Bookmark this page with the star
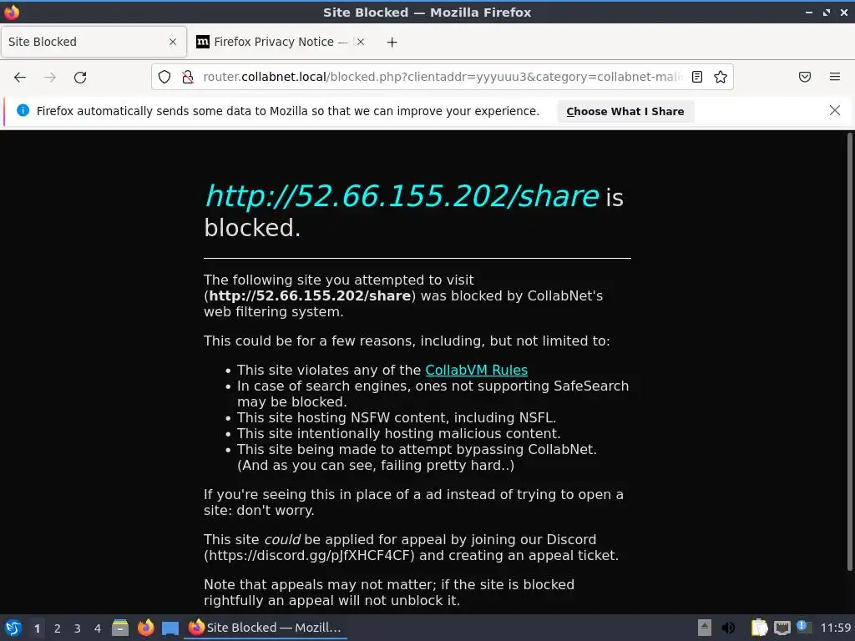Image resolution: width=855 pixels, height=641 pixels. coord(721,77)
